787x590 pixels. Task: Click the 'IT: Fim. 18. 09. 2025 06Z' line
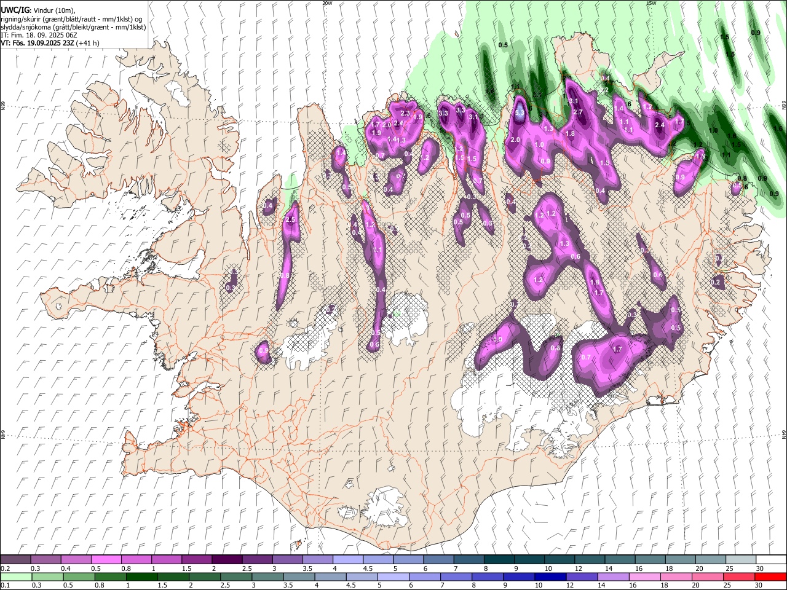click(39, 35)
